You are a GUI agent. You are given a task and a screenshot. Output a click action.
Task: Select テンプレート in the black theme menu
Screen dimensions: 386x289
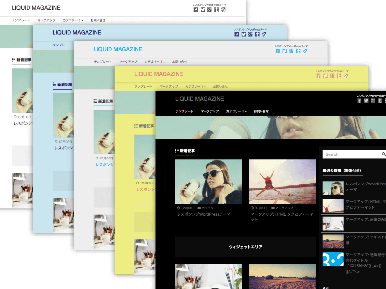184,111
